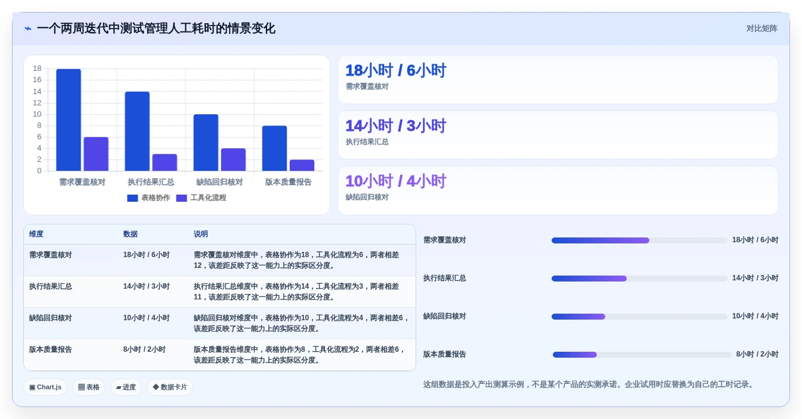This screenshot has width=802, height=419.
Task: Click table value 8小时 / 2小时
Action: (144, 349)
